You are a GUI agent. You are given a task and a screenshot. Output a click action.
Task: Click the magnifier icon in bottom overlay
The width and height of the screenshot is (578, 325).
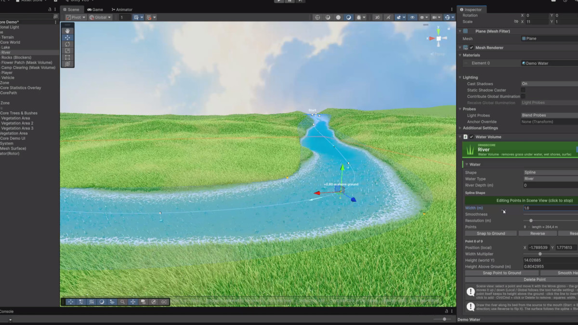[x=123, y=302]
